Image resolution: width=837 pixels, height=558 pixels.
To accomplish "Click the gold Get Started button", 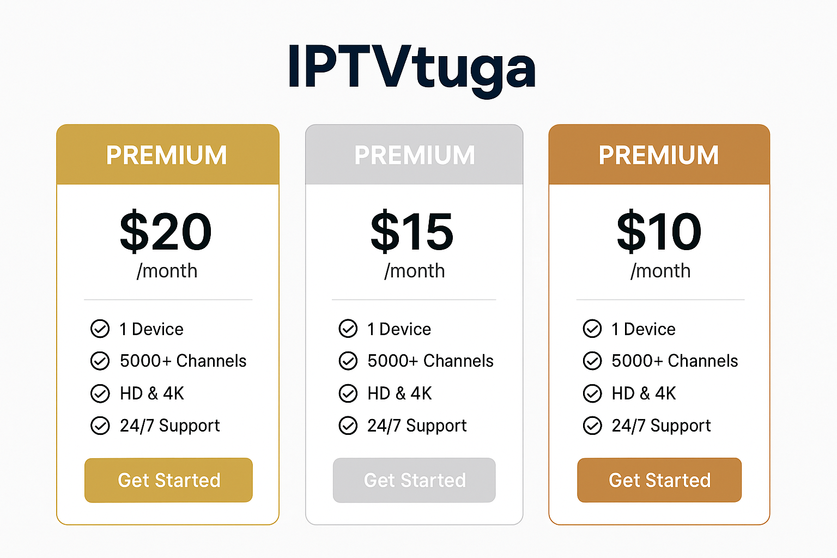I will (x=168, y=480).
